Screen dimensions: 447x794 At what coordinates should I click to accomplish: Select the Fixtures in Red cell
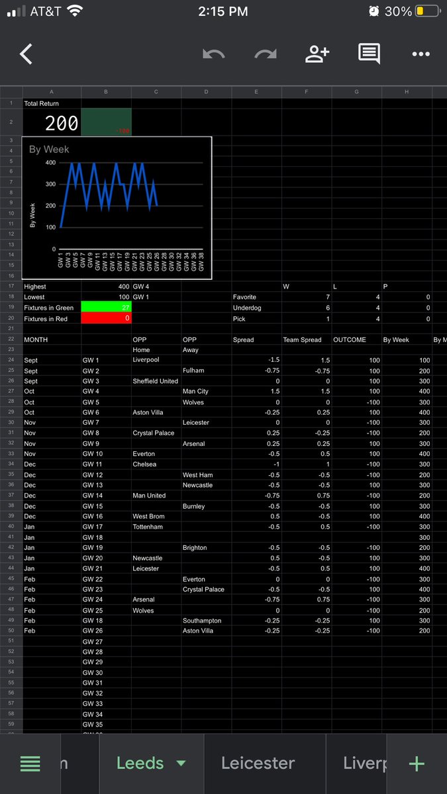point(52,318)
